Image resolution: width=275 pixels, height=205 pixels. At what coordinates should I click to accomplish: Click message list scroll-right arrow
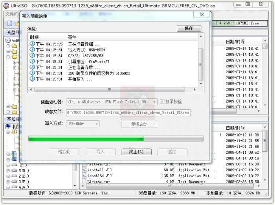[195, 89]
